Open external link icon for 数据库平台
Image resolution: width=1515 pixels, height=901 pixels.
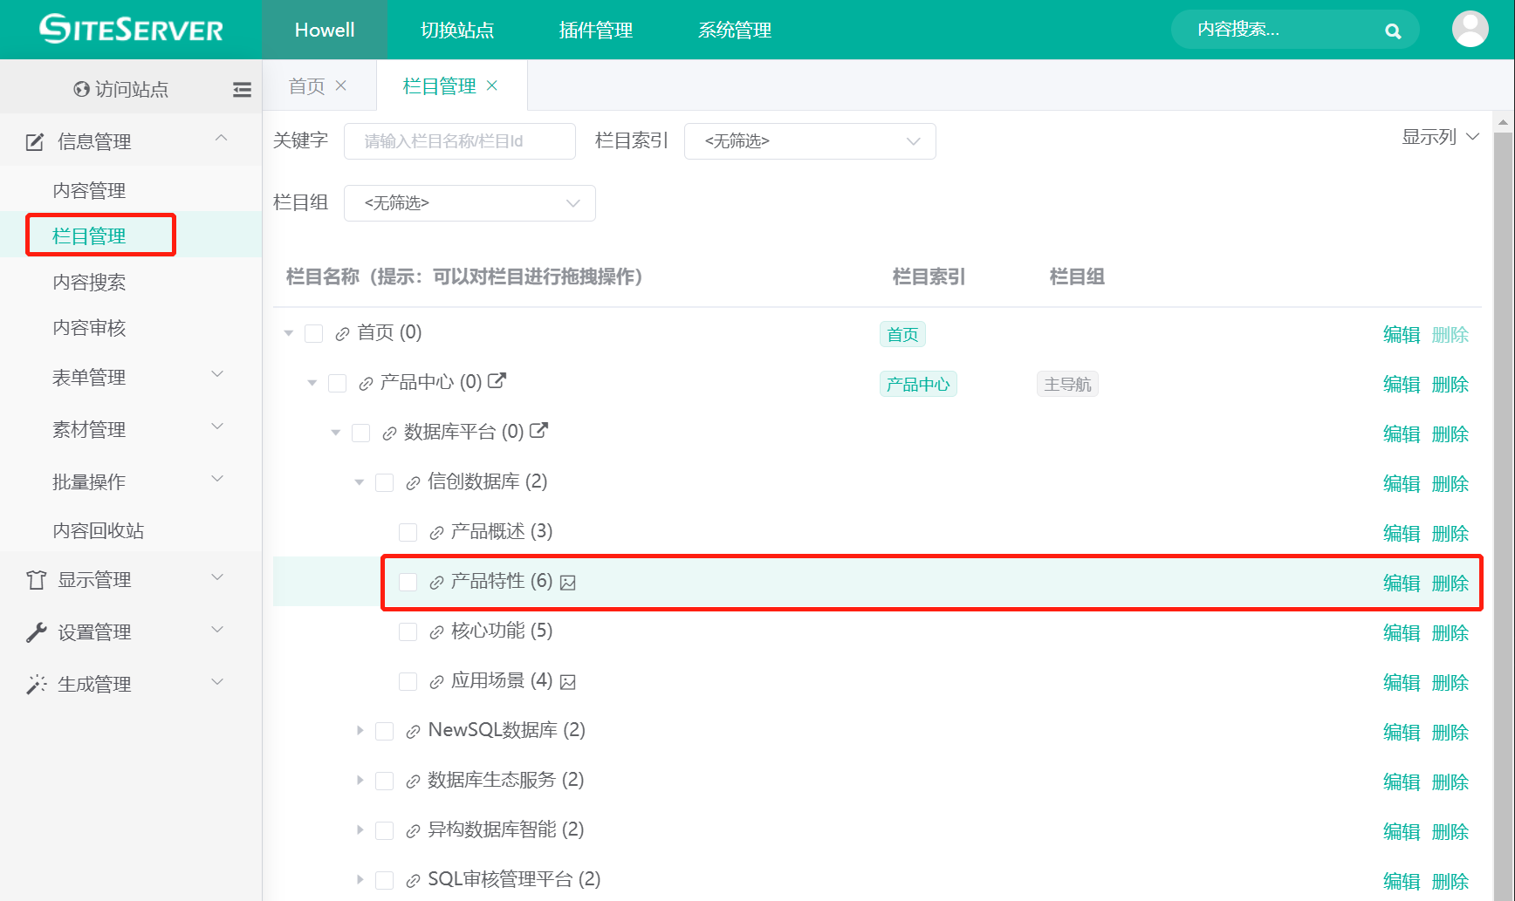point(538,431)
